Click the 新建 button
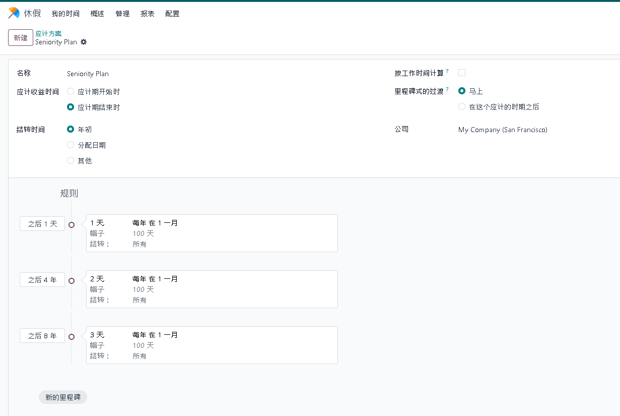This screenshot has height=416, width=620. click(21, 38)
